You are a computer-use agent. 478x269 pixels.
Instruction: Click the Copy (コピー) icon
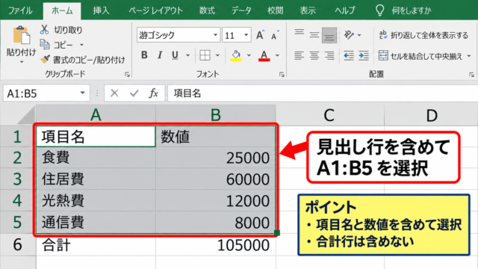45,45
